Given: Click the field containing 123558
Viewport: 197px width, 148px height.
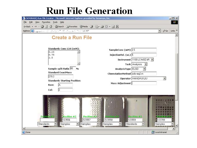Looking at the screenshot, I should [112, 120].
